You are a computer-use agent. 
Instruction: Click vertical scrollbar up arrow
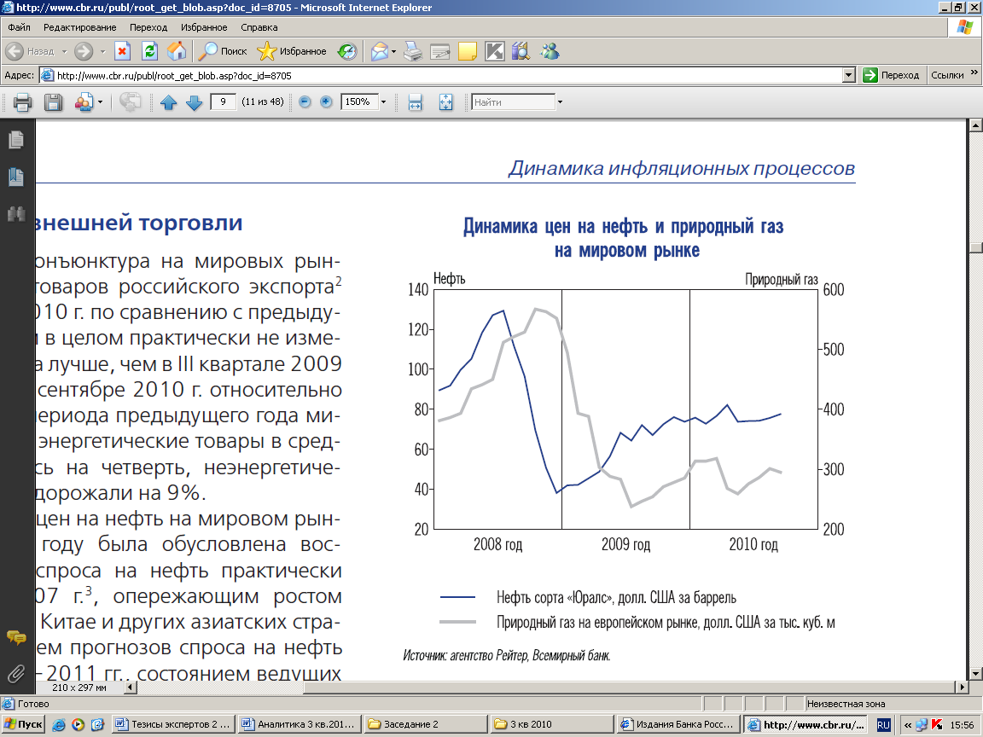[975, 125]
